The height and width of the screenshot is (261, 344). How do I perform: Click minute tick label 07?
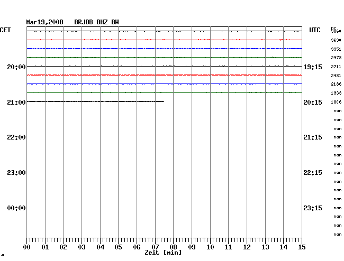tap(155, 247)
